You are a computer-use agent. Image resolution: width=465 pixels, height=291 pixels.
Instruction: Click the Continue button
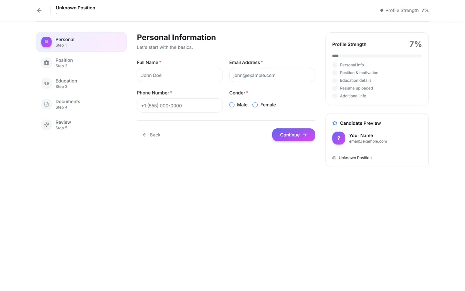(x=294, y=135)
